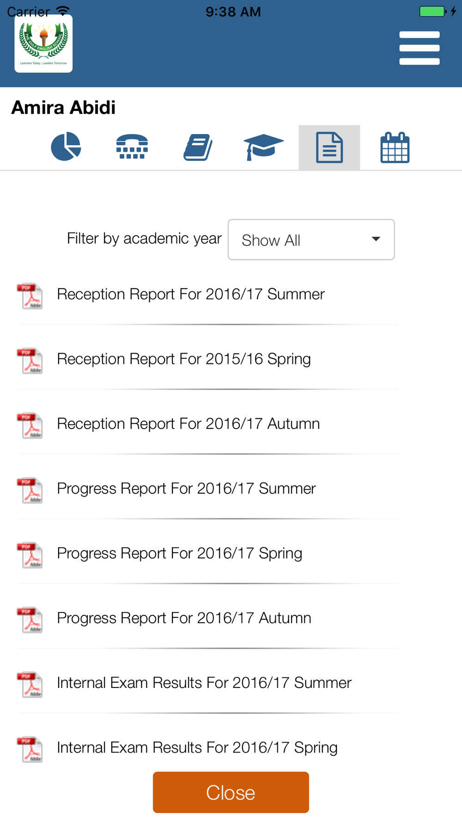This screenshot has height=822, width=462.
Task: Click PDF icon for Progress Report Autumn
Action: click(30, 620)
